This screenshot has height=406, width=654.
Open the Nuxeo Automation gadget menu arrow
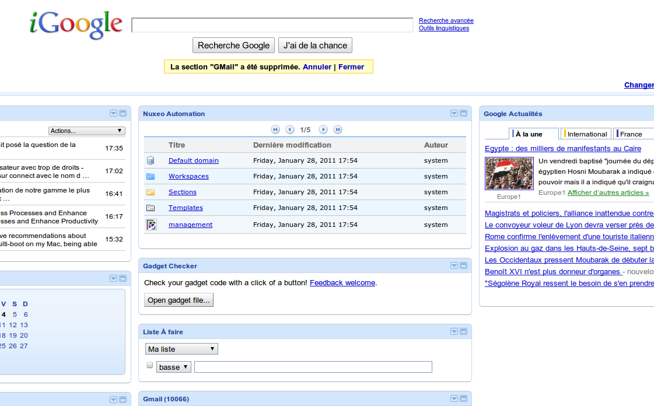[454, 113]
